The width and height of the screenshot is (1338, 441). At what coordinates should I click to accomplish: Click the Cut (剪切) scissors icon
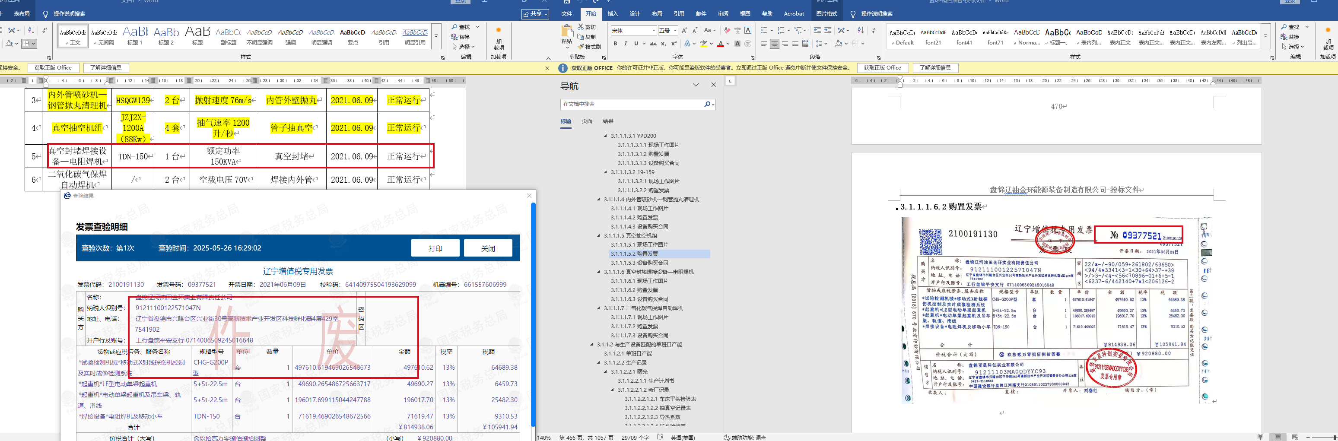point(581,27)
